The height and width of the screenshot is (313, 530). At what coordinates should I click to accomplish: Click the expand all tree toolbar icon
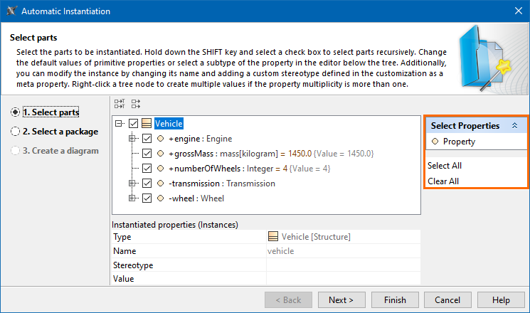tap(120, 105)
